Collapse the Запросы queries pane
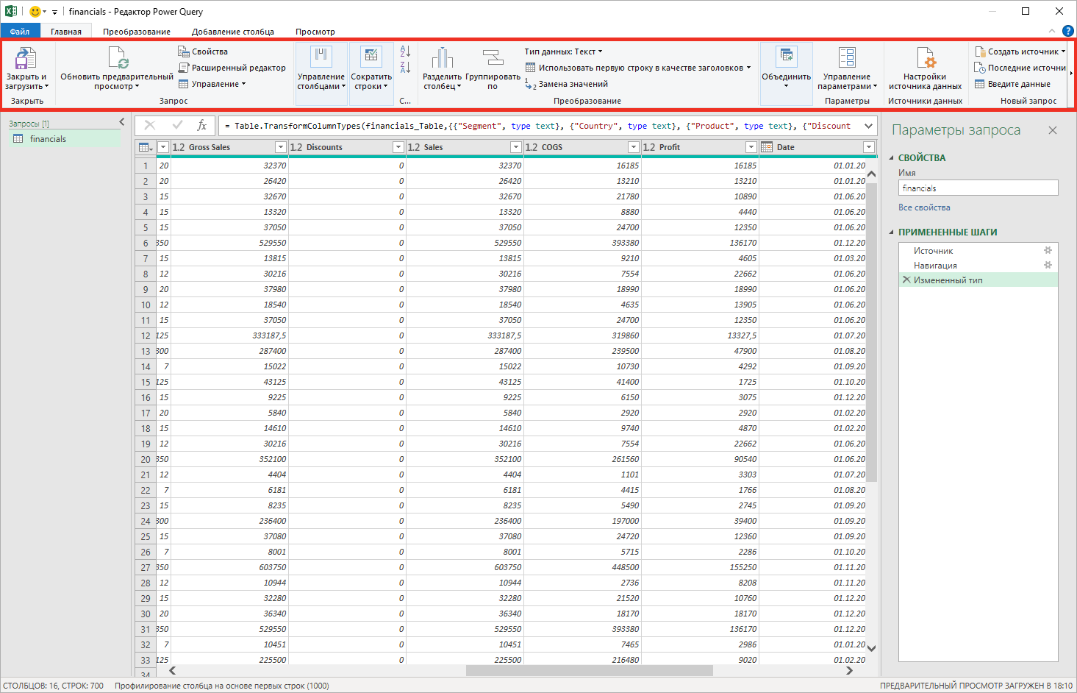The height and width of the screenshot is (693, 1077). 122,122
